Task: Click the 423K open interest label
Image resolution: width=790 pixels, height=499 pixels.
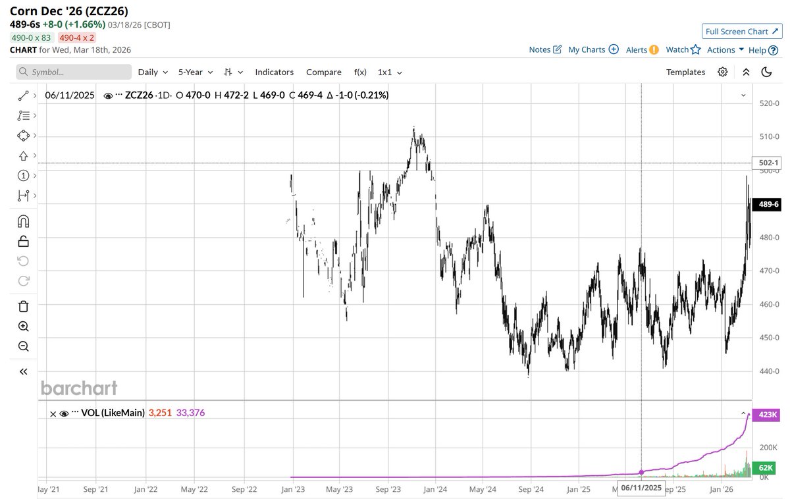Action: tap(767, 415)
